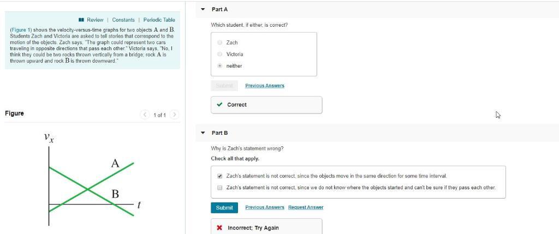Screen dimensions: 559x234
Task: Click the Request Answer link
Action: point(306,207)
